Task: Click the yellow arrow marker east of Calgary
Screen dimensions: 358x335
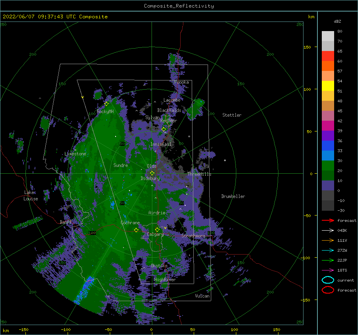Action: pos(165,228)
